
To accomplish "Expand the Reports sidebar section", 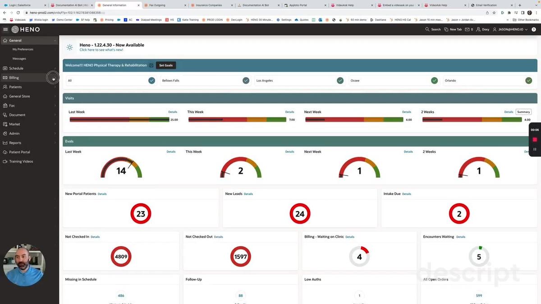I will (x=15, y=143).
